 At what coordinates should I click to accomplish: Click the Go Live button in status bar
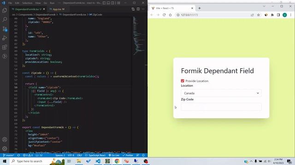point(114,155)
